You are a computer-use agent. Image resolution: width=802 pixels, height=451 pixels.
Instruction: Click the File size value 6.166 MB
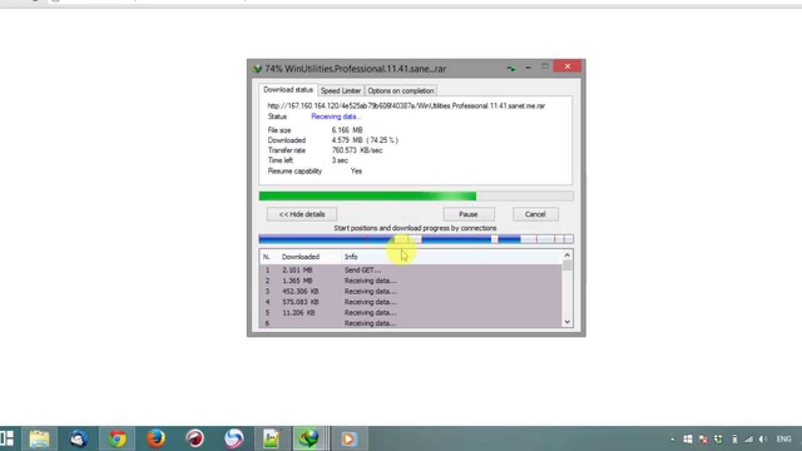click(x=347, y=130)
